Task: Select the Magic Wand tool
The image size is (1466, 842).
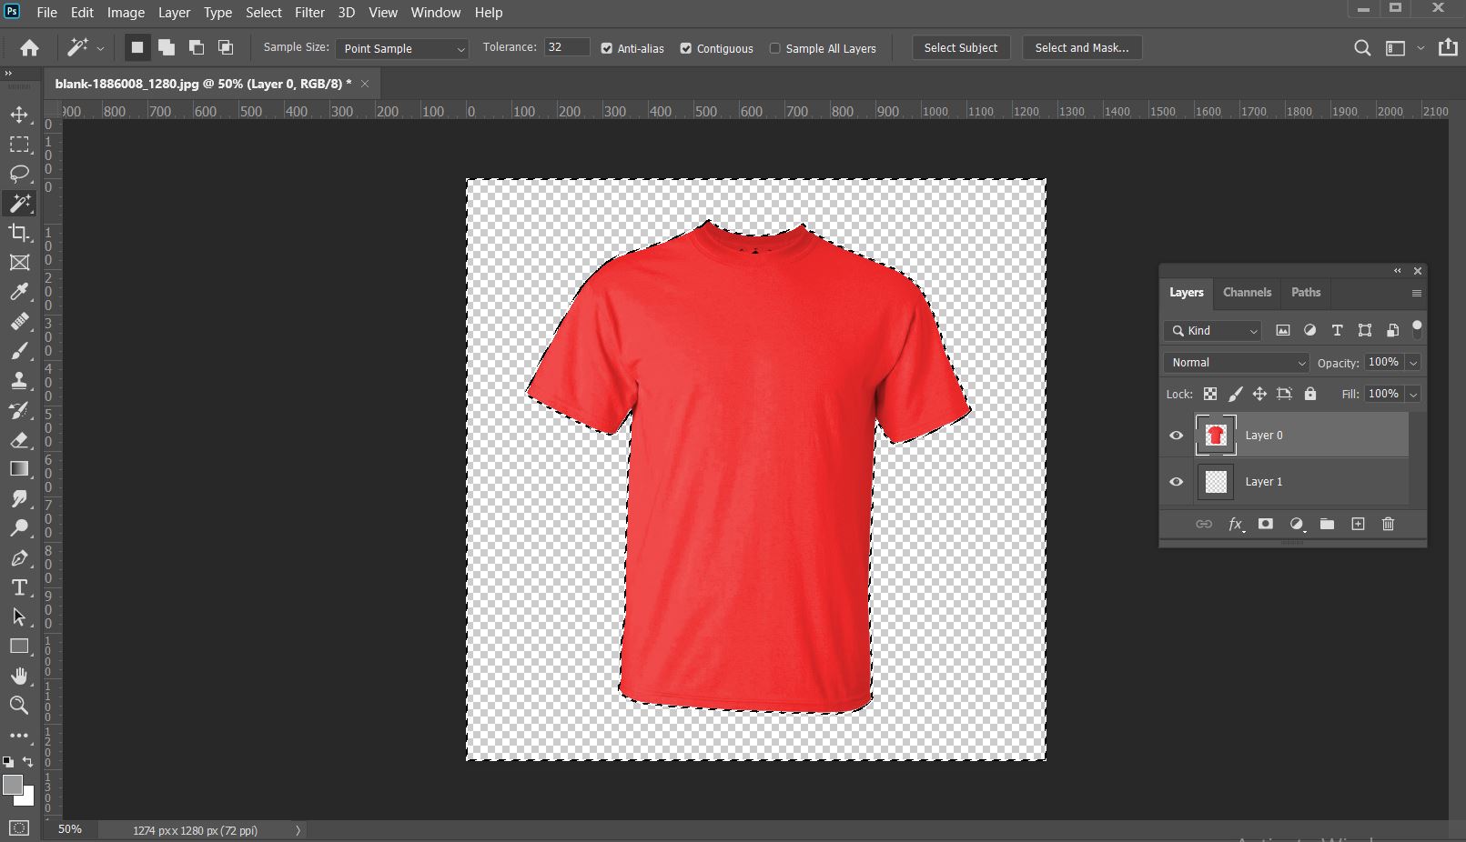Action: pos(19,203)
